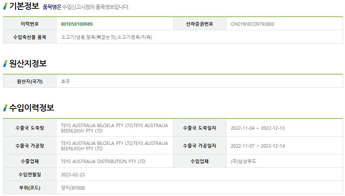This screenshot has height=196, width=345.
Task: Click the cut code 양지(BF008)
Action: pos(73,188)
